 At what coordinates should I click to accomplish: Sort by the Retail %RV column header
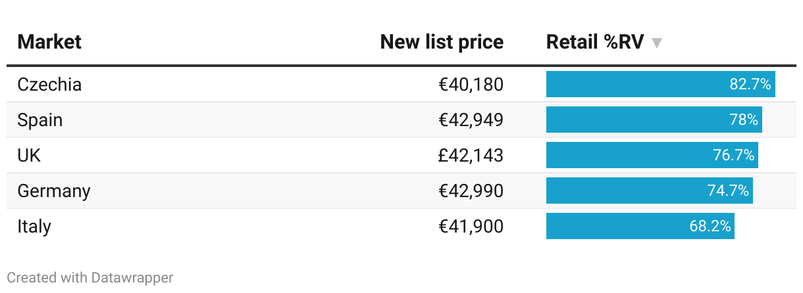[x=595, y=43]
